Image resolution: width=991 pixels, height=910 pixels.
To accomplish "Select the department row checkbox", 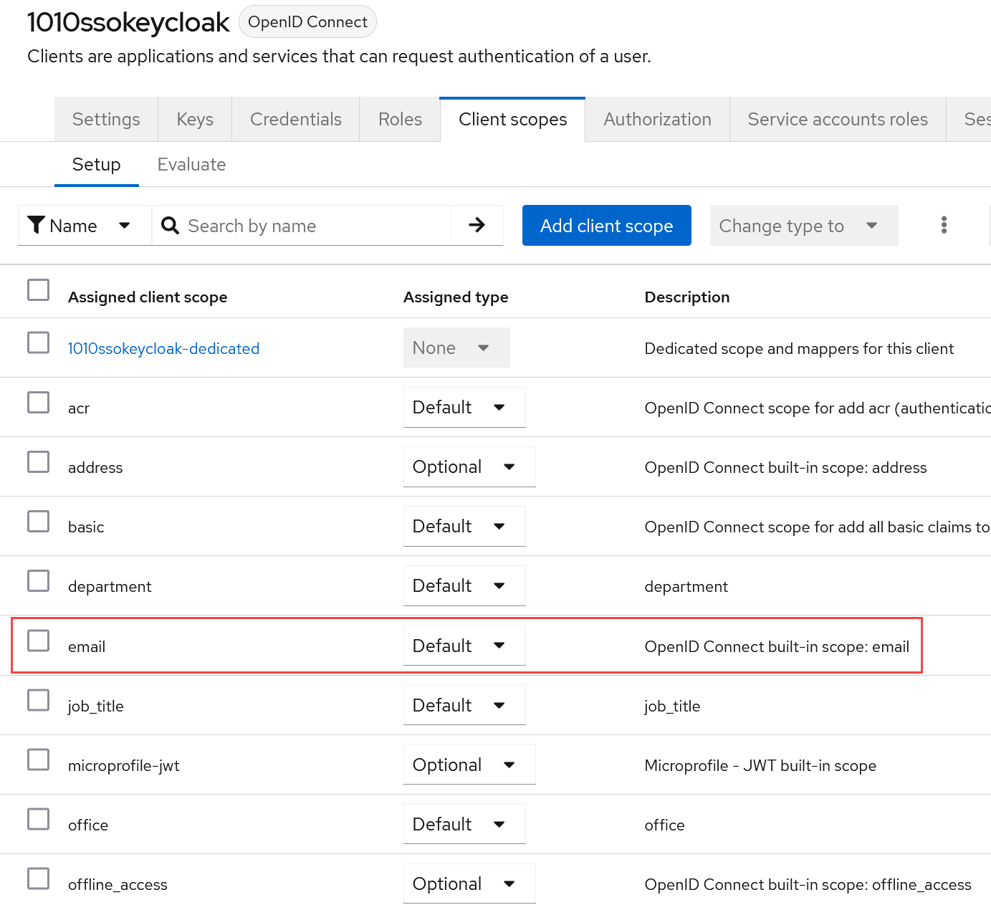I will pos(38,580).
